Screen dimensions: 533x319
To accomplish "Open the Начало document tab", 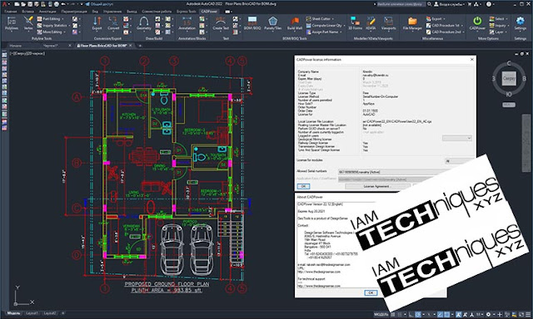I will click(x=16, y=46).
